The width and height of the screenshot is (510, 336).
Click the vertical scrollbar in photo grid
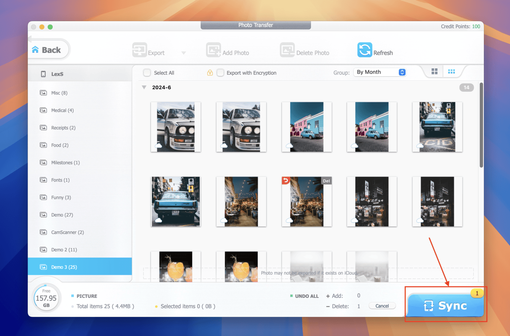(481, 125)
